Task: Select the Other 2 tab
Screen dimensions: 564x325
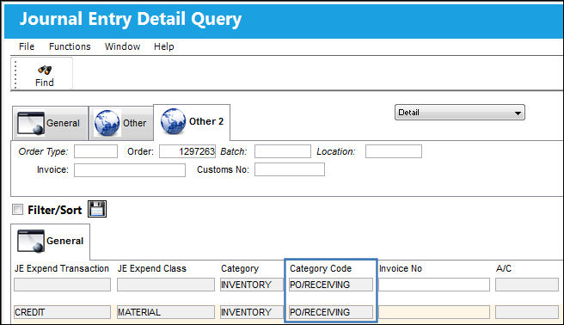Action: (x=192, y=122)
